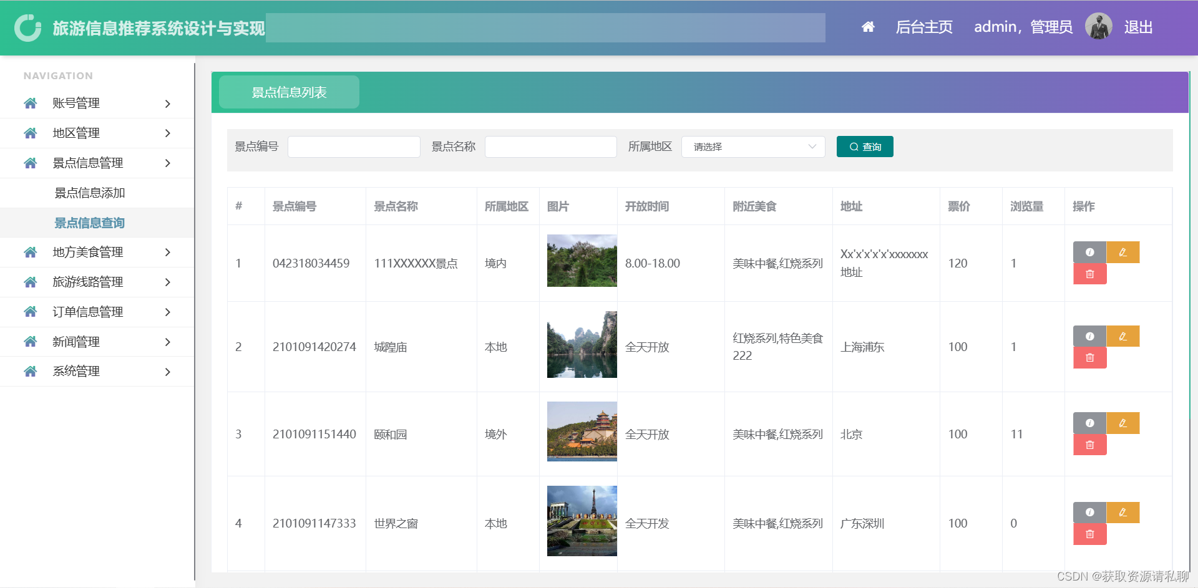Delete the 111XXXXXX景点 row
1198x588 pixels.
coord(1089,274)
